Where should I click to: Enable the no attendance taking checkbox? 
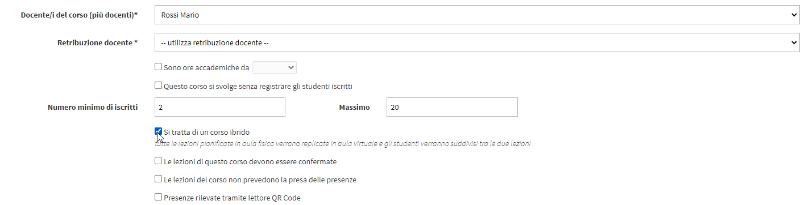[159, 179]
